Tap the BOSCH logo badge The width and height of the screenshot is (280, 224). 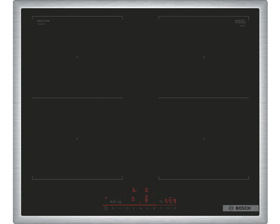[241, 208]
